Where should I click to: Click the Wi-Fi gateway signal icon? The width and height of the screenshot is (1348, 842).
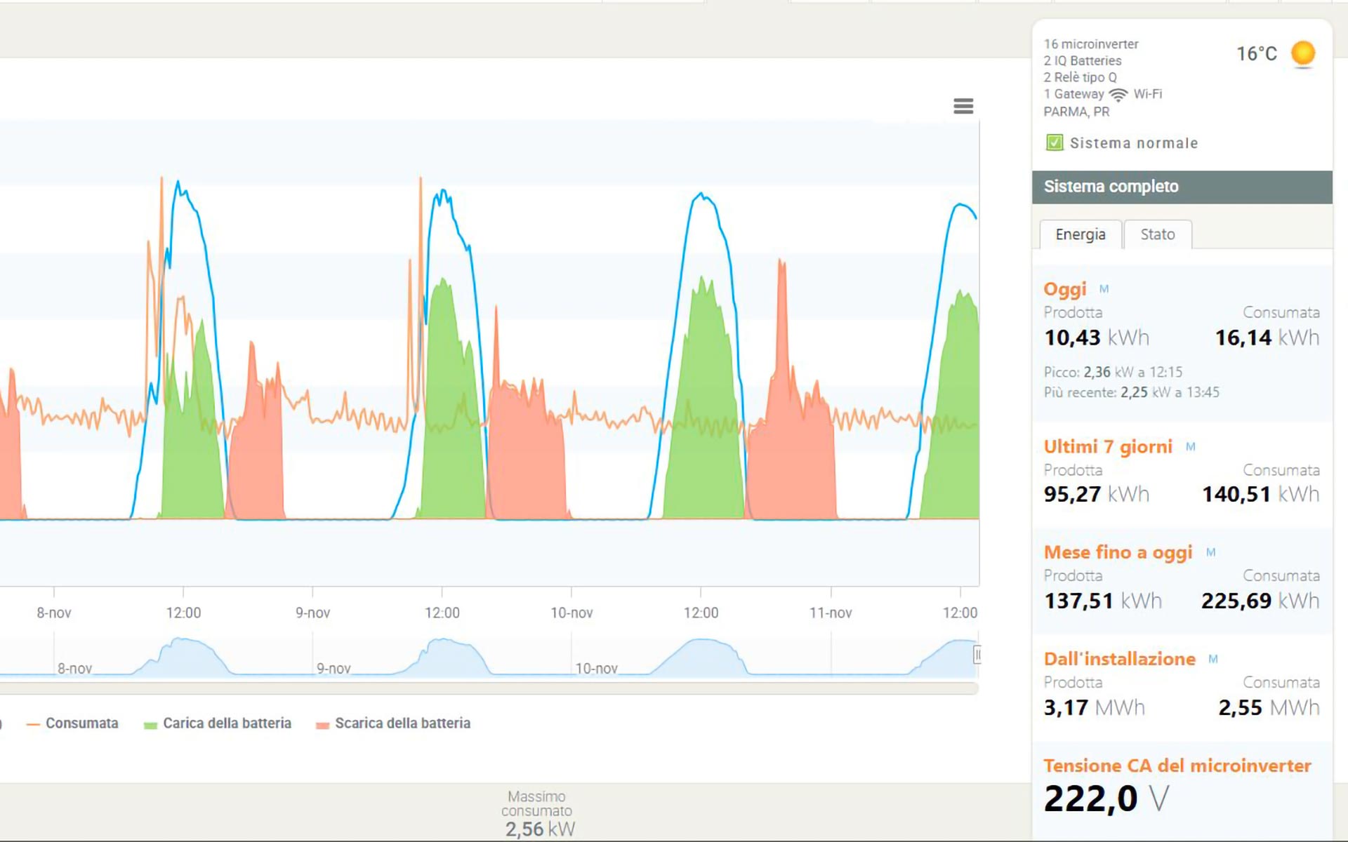pos(1118,95)
